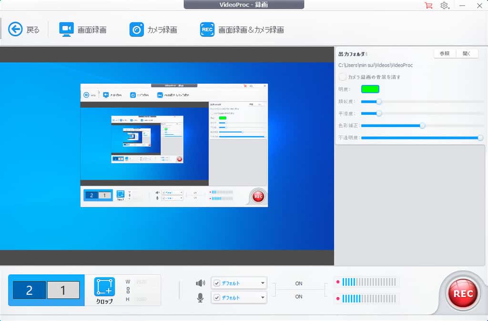Switch to カメラ録画 camera recording mode

point(137,30)
